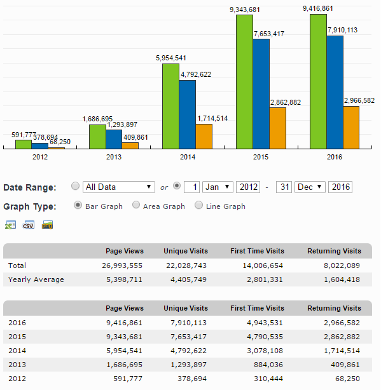
Task: Click the end year field 2016
Action: 340,187
